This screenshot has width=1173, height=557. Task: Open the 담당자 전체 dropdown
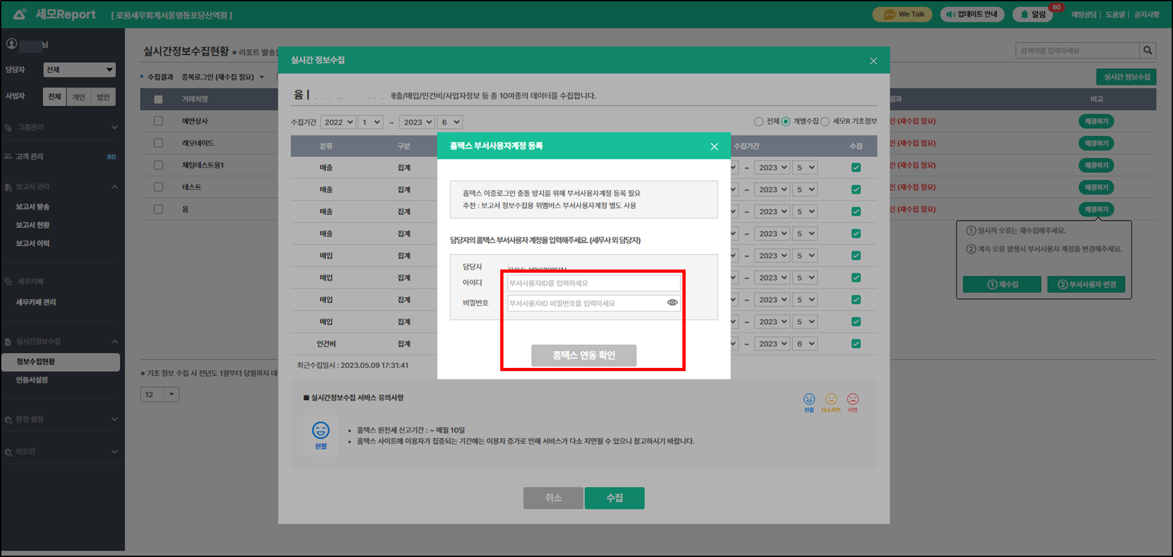pyautogui.click(x=79, y=69)
